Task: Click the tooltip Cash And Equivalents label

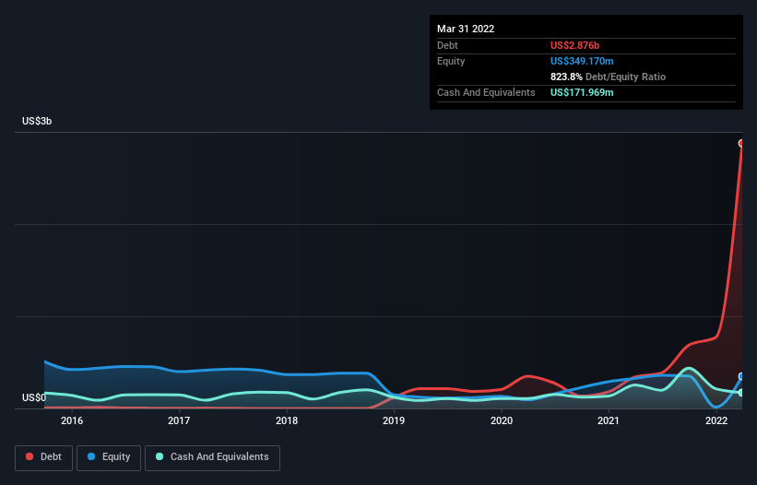Action: (x=486, y=92)
